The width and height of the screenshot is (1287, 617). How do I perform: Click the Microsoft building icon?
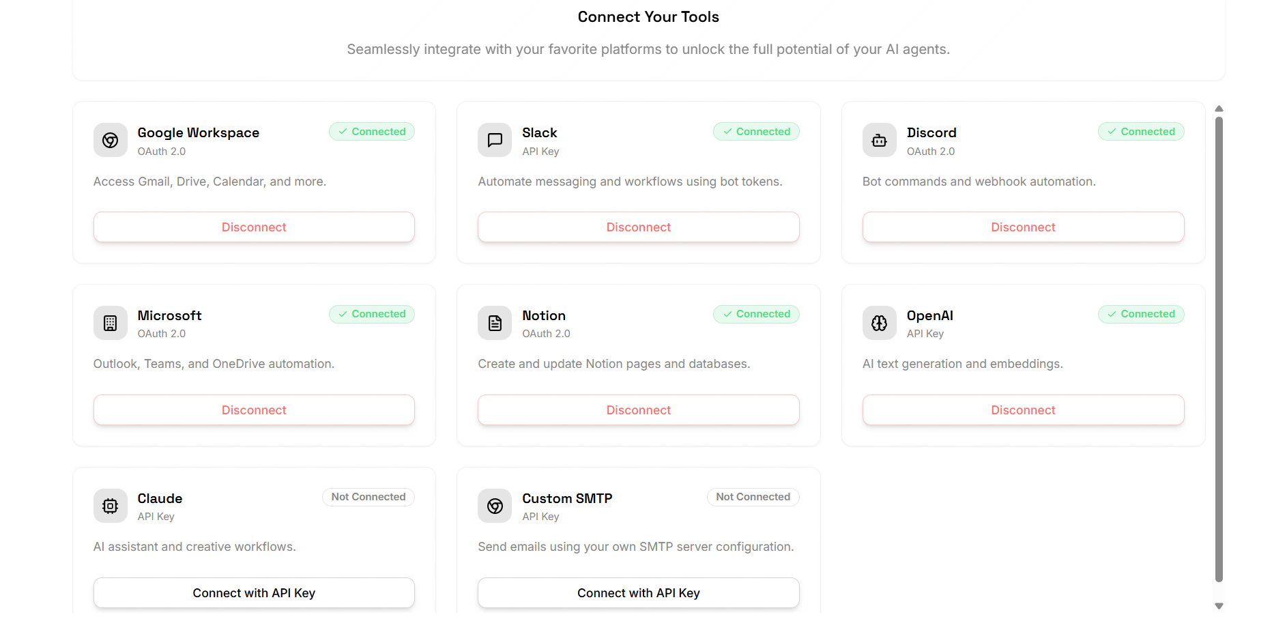[x=111, y=323]
